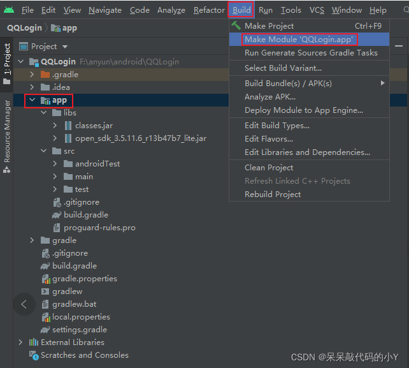
Task: Choose Select Build Variant...
Action: [309, 68]
